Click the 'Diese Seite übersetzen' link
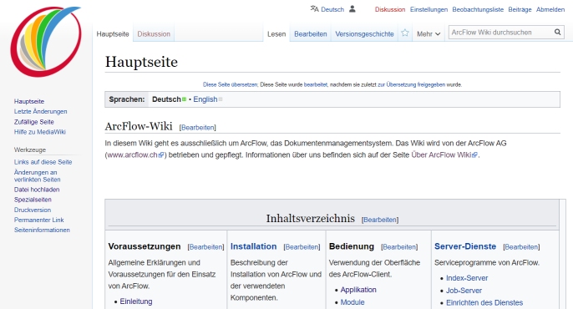 click(x=231, y=84)
